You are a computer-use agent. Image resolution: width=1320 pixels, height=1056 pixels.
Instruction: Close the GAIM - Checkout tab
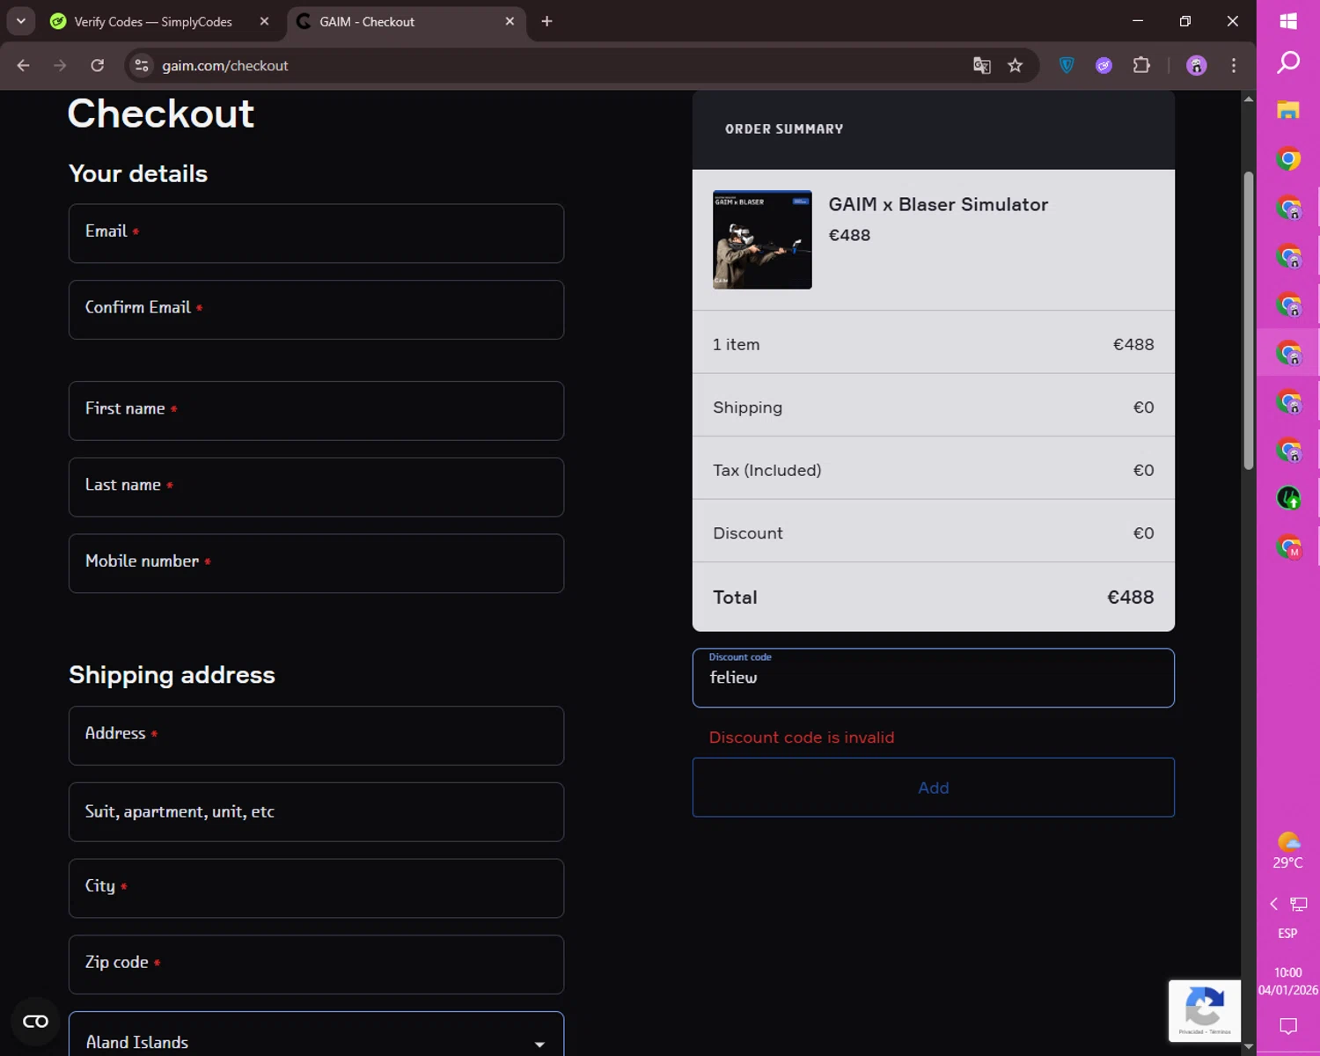pyautogui.click(x=510, y=21)
